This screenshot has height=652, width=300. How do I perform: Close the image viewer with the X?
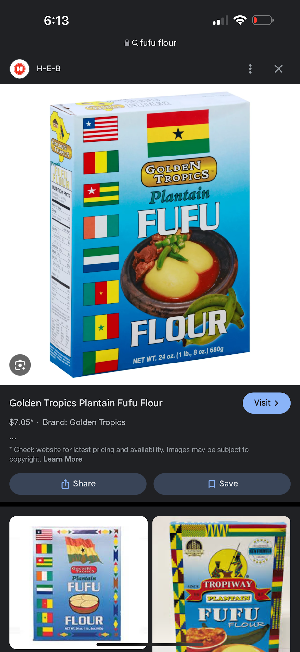(x=279, y=69)
